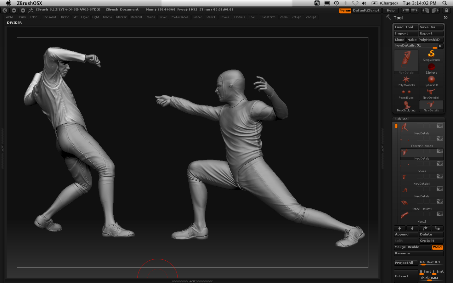Viewport: 453px width, 283px height.
Task: Click the Save As button
Action: click(431, 27)
